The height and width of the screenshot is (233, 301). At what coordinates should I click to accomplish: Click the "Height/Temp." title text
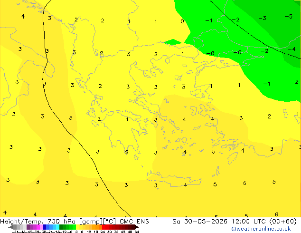[21, 222]
